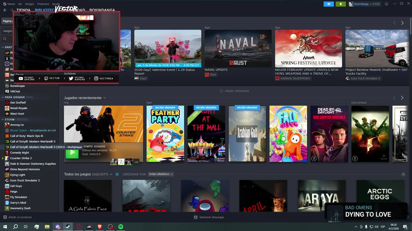The height and width of the screenshot is (231, 412).
Task: Select VRChat in the sidebar
Action: click(x=15, y=91)
